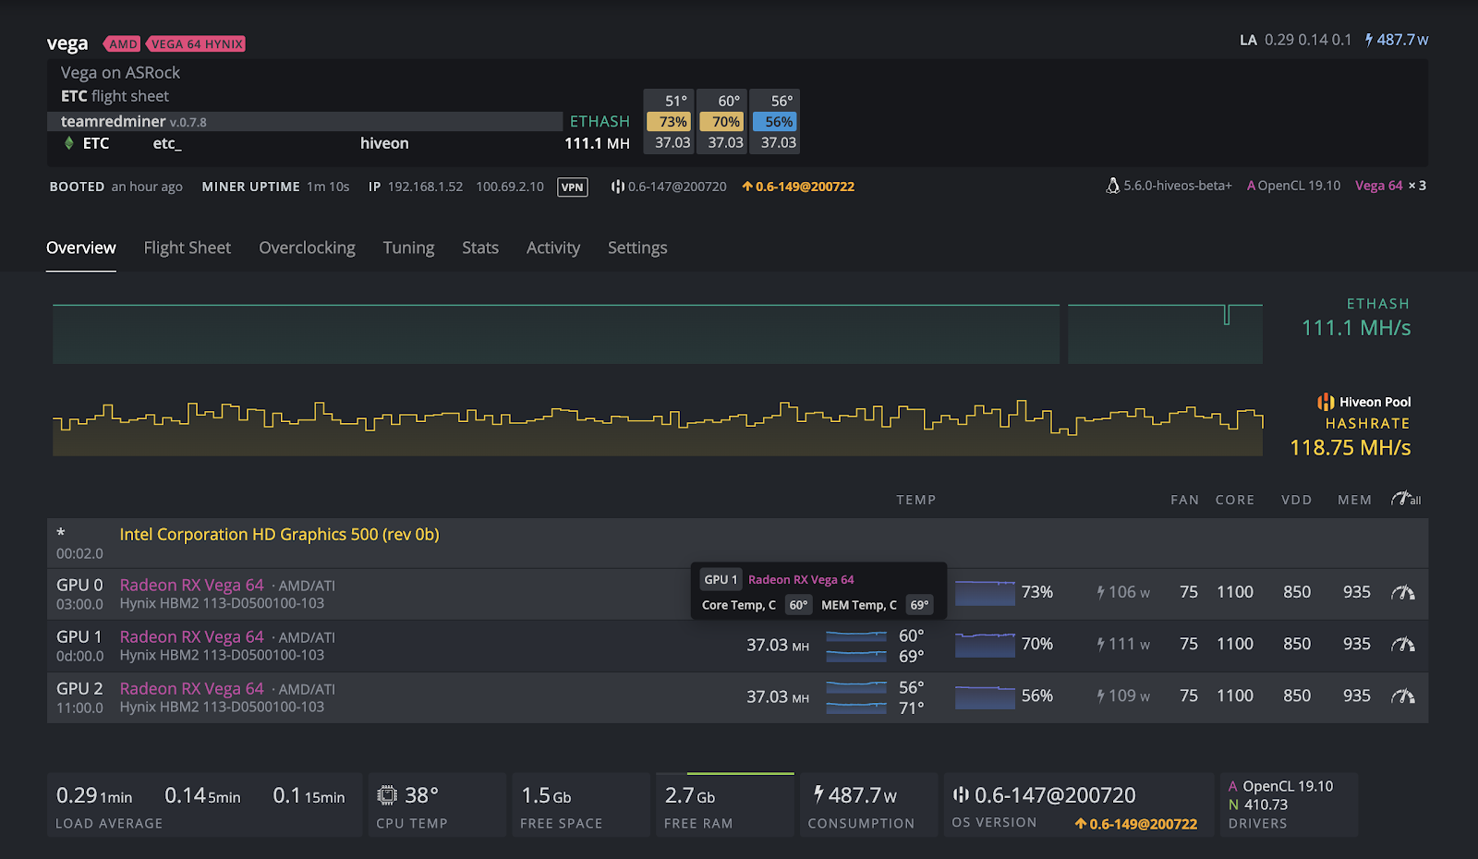
Task: Click GPU 0 power 106 w value
Action: (1123, 592)
